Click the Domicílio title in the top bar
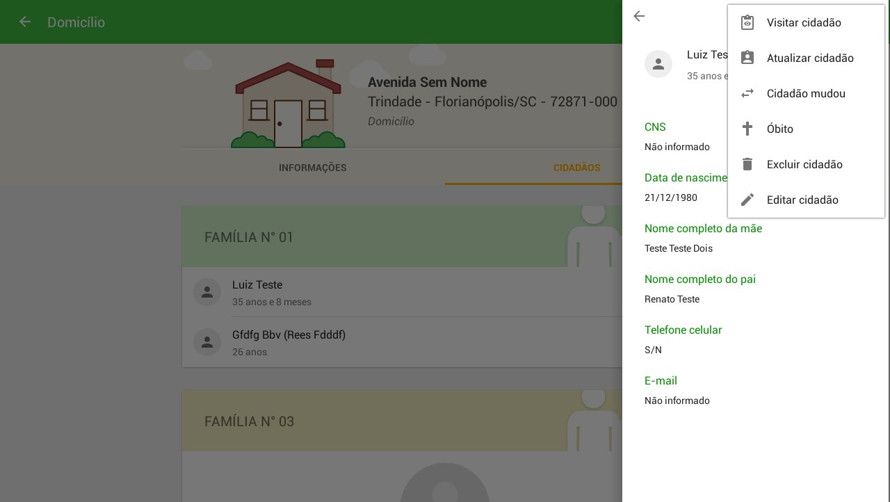 coord(76,22)
